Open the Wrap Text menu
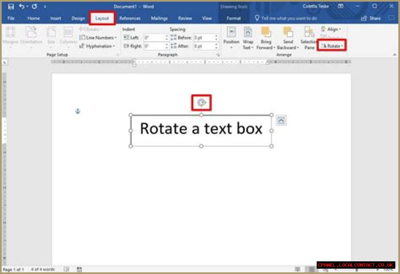Image resolution: width=400 pixels, height=274 pixels. coord(248,38)
